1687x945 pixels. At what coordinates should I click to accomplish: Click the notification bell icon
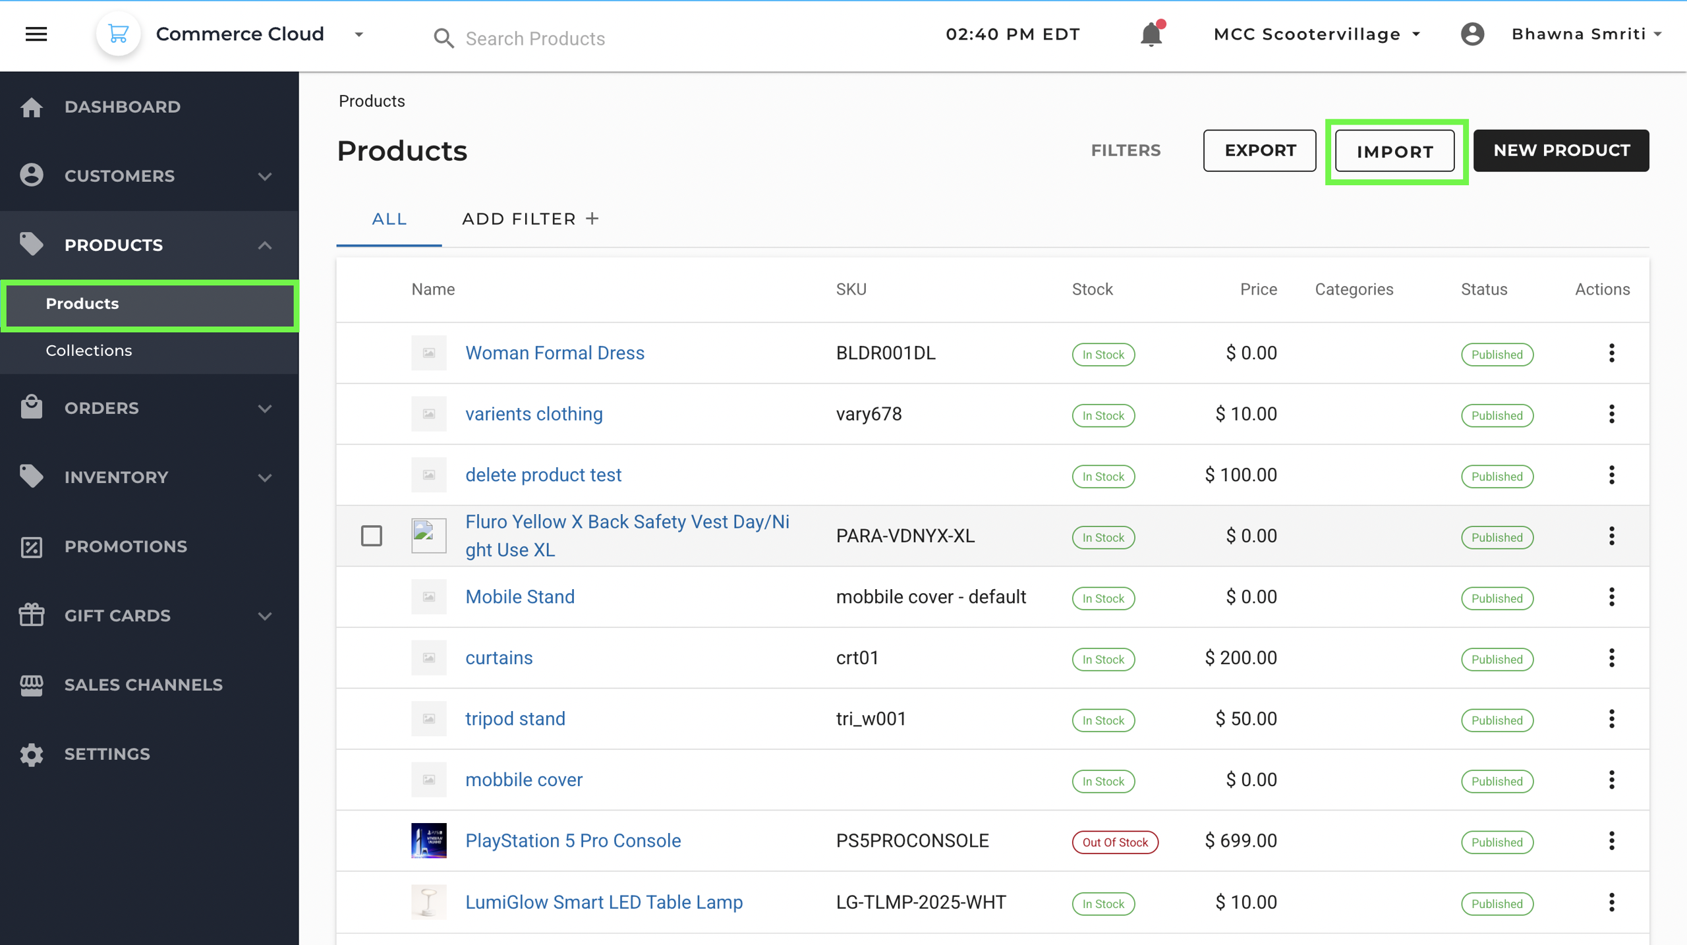tap(1151, 34)
